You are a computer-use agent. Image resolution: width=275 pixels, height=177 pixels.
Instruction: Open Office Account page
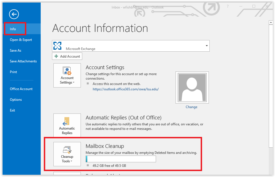22,89
